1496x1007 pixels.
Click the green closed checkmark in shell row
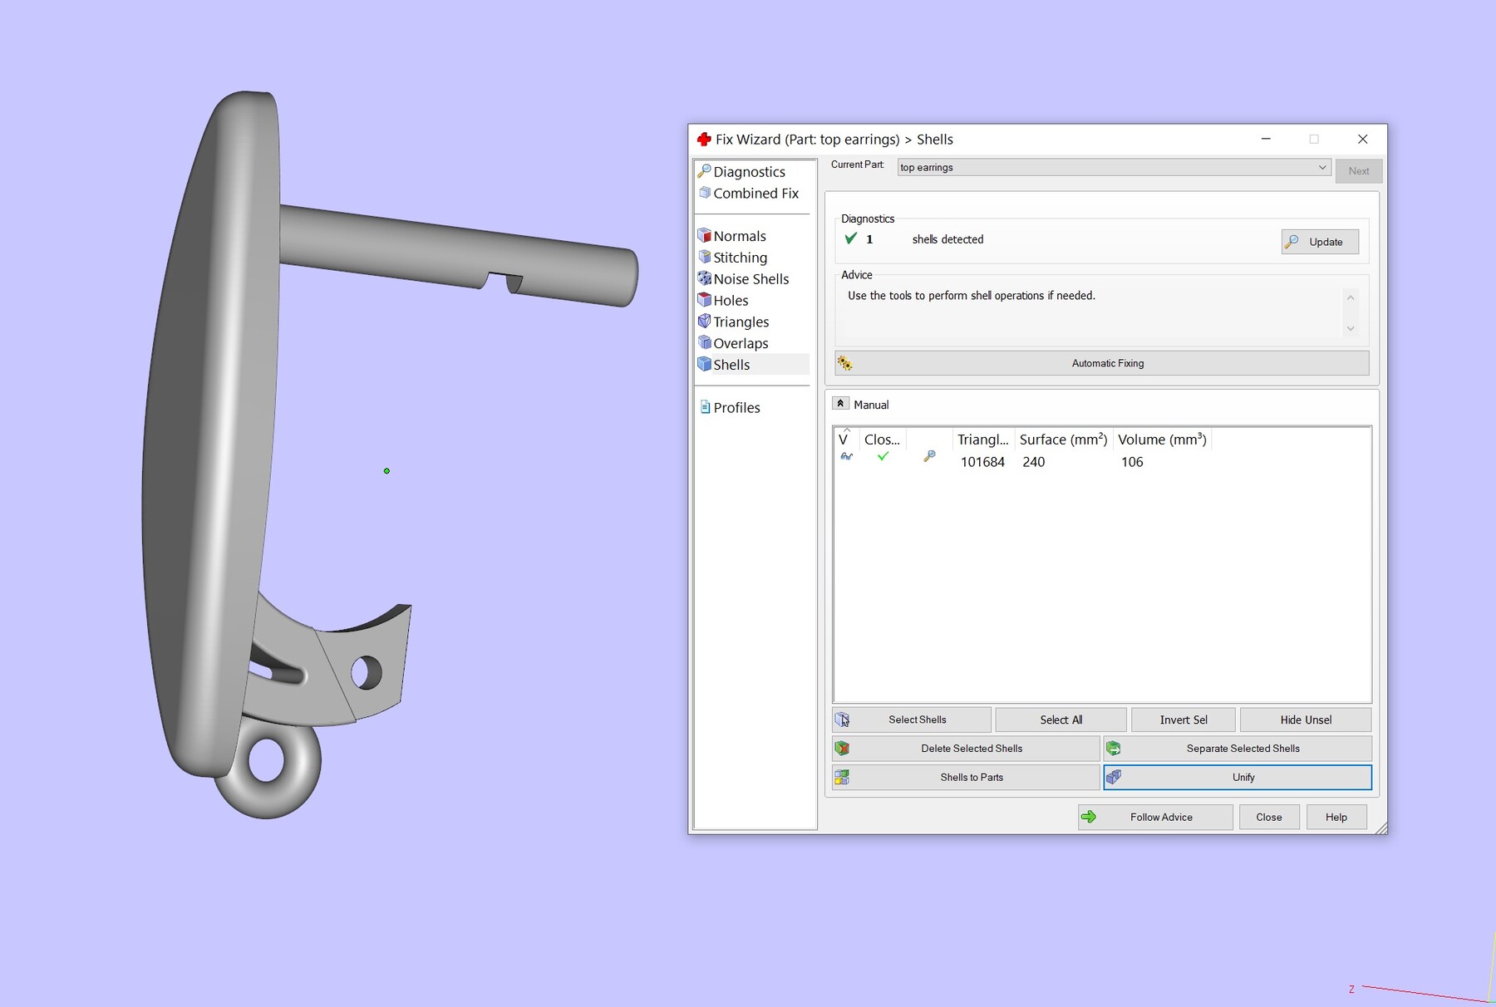pyautogui.click(x=883, y=456)
